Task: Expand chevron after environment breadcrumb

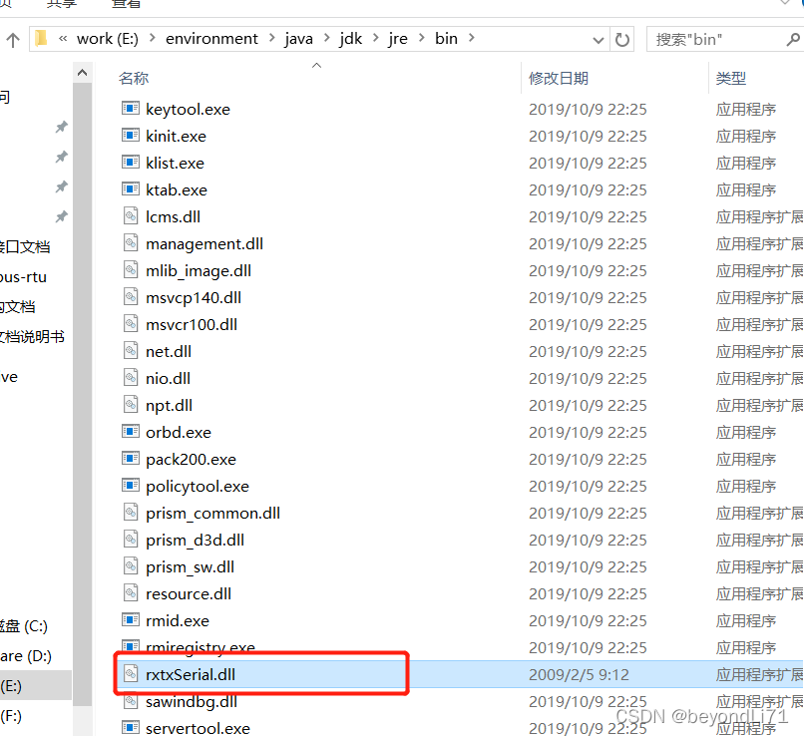Action: (x=271, y=39)
